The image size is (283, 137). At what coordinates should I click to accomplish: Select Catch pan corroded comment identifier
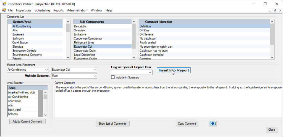(151, 55)
